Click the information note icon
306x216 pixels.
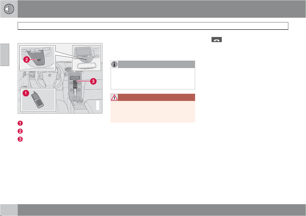(114, 64)
